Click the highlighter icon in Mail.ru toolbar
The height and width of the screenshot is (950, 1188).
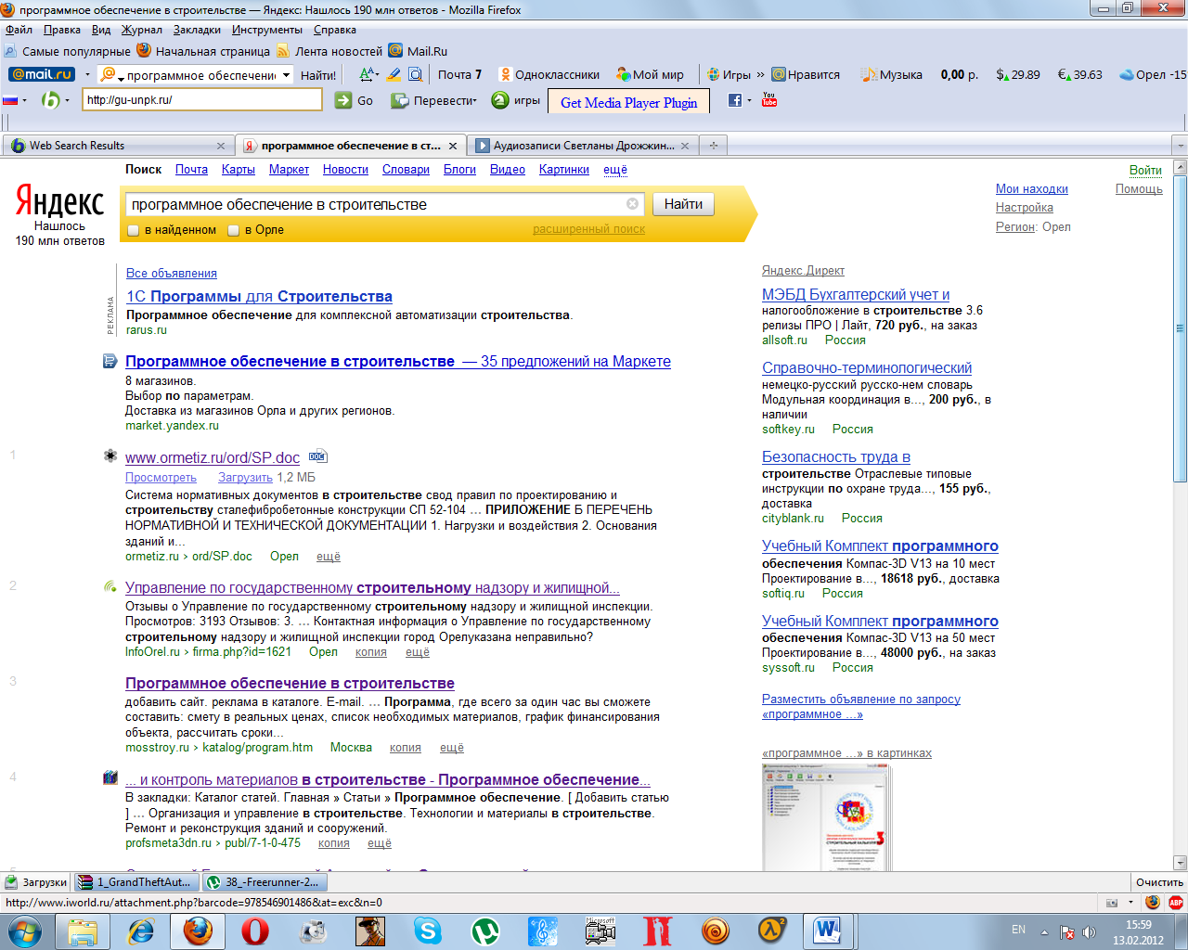coord(394,74)
